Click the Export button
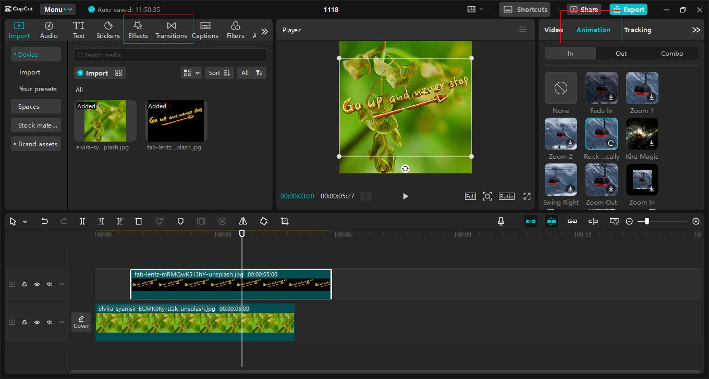Screen dimensions: 709x379 (628, 9)
